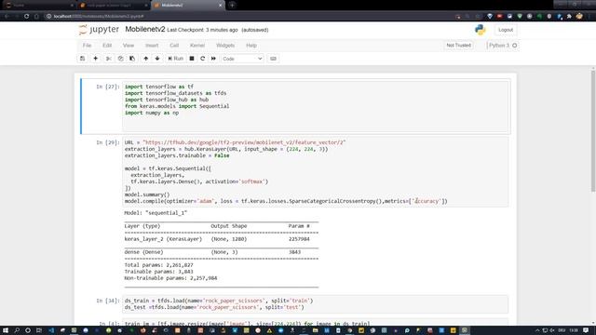Image resolution: width=596 pixels, height=335 pixels.
Task: Open the View menu
Action: [129, 46]
